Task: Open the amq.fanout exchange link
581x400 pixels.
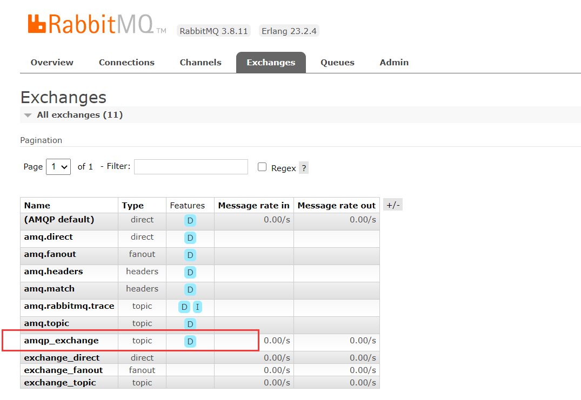Action: point(50,254)
